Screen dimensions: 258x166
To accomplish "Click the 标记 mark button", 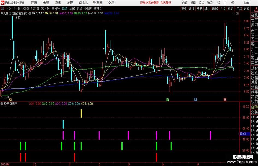I will 230,8.
